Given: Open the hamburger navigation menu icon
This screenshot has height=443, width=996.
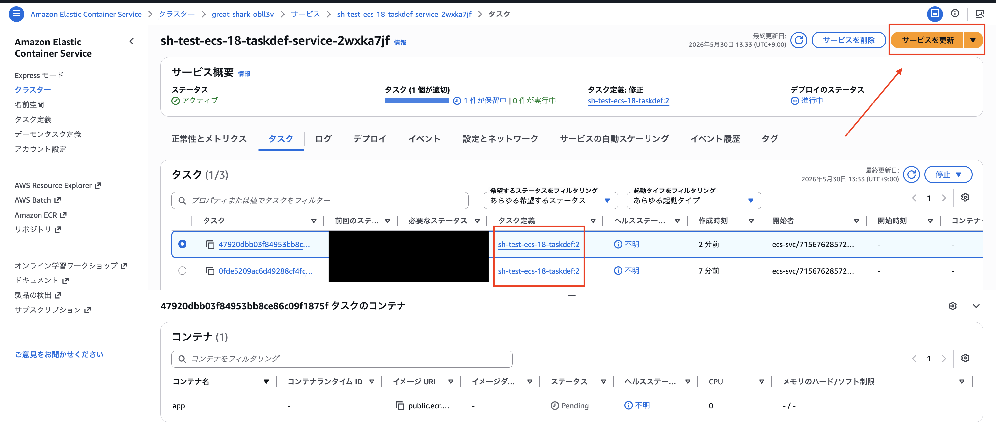Looking at the screenshot, I should (x=16, y=14).
